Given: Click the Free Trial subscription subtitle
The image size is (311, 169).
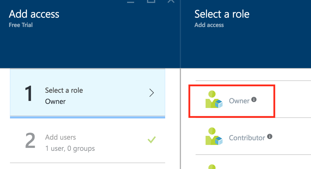Looking at the screenshot, I should 21,25.
